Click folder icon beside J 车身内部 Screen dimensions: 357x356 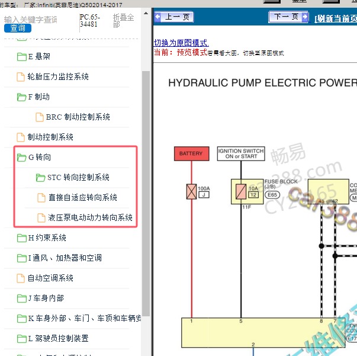pyautogui.click(x=22, y=299)
